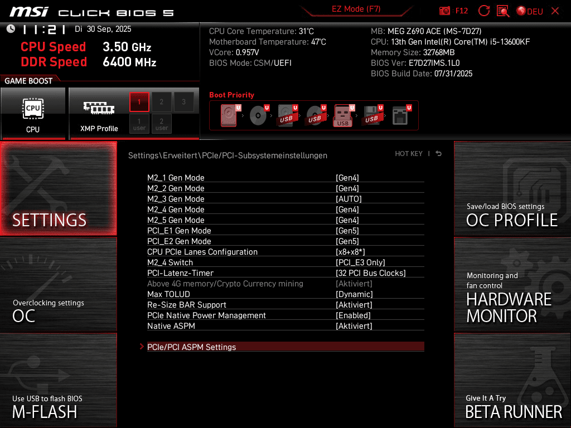Image resolution: width=571 pixels, height=428 pixels.
Task: Switch to EZ Mode (F7)
Action: [356, 9]
